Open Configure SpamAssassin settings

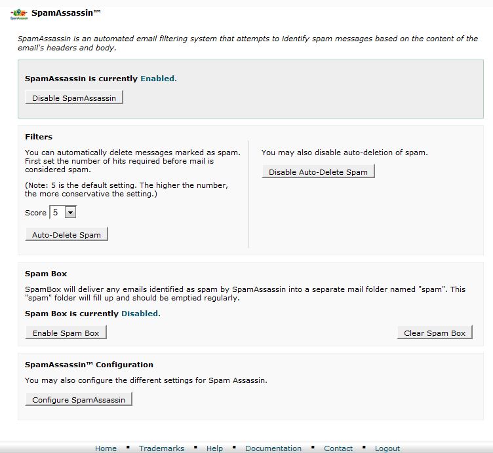tap(79, 399)
